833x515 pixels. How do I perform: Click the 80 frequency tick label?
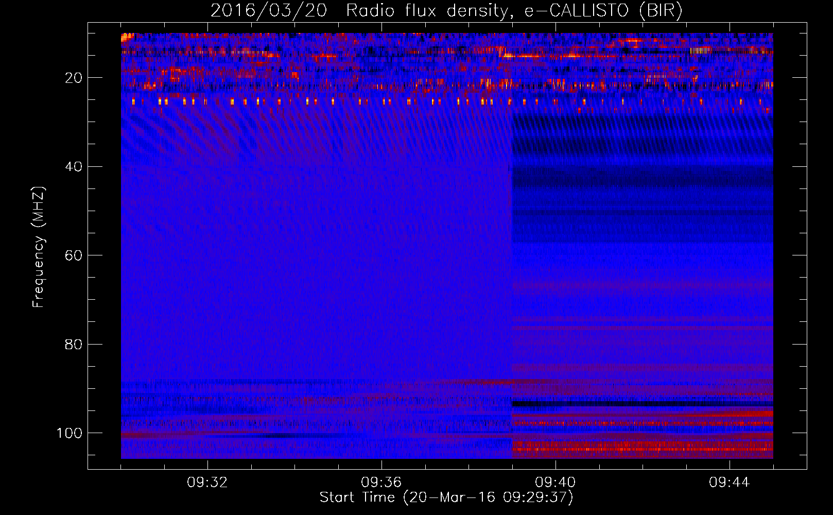[74, 344]
